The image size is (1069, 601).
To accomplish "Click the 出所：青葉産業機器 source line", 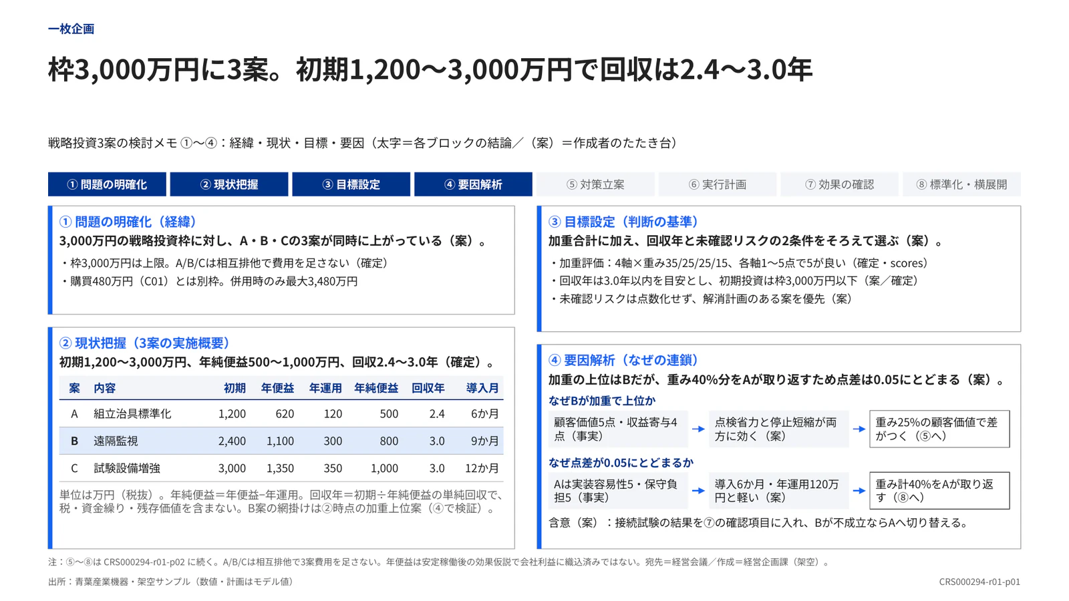I will pyautogui.click(x=172, y=582).
